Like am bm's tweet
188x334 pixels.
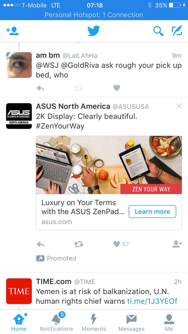point(117,88)
